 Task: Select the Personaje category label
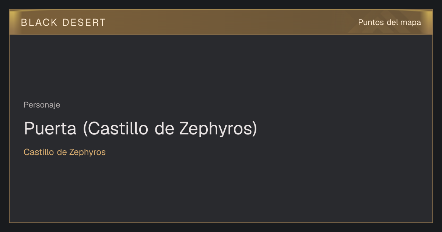pos(42,105)
